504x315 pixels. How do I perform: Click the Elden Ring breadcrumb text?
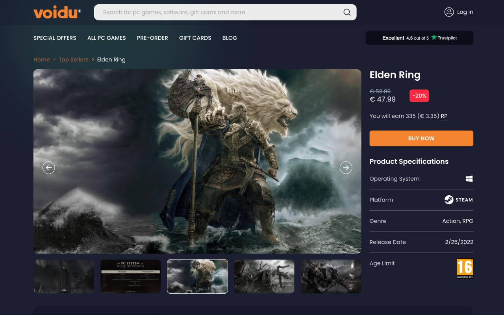click(x=111, y=59)
